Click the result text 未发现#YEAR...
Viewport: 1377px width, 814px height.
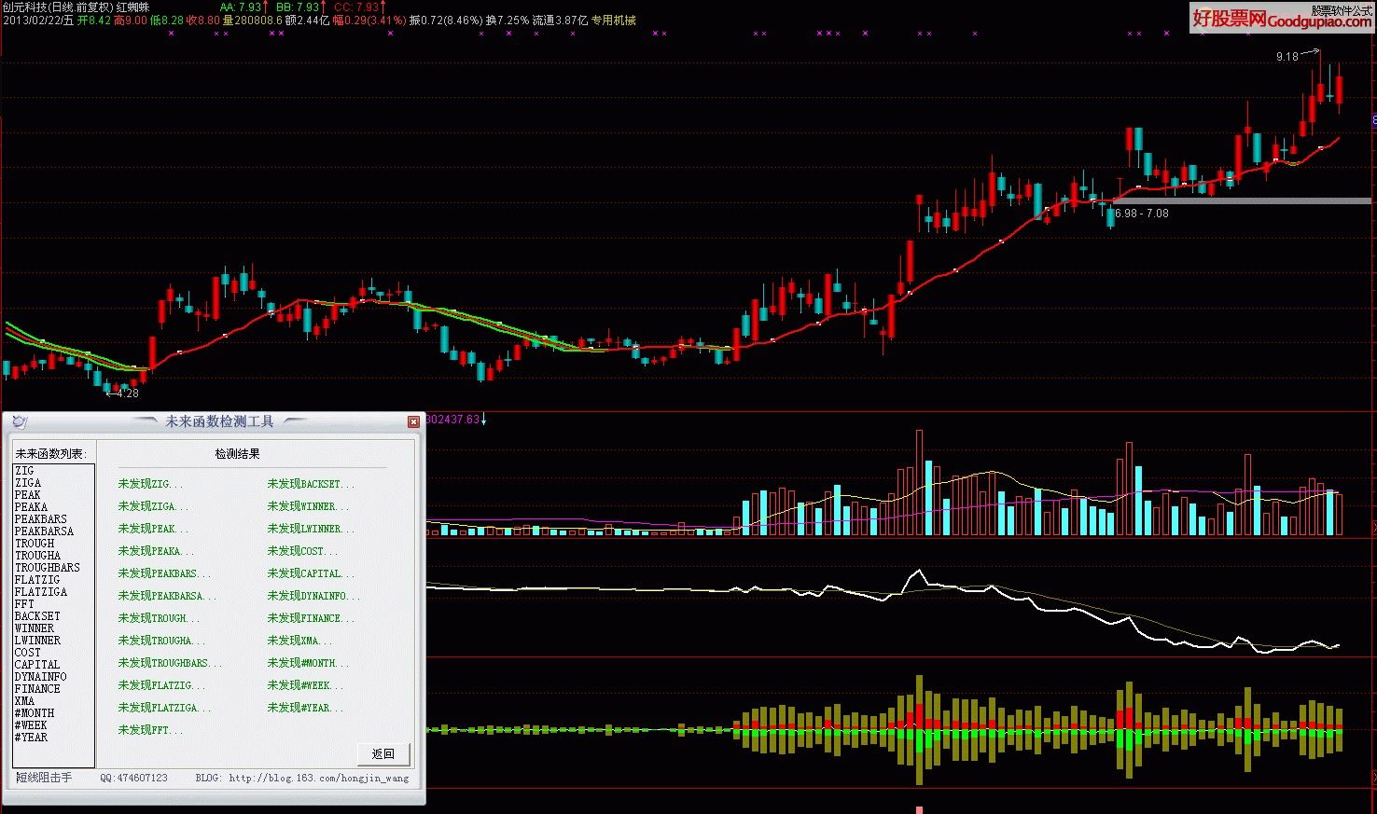[305, 708]
